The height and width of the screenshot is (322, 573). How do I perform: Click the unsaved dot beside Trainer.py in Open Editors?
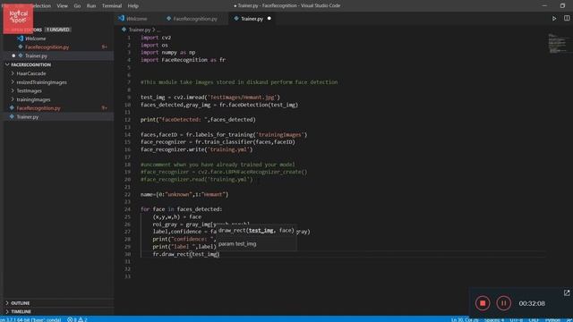pyautogui.click(x=13, y=55)
